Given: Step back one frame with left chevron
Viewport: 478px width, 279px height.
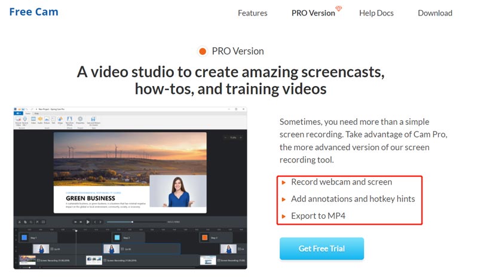Looking at the screenshot, I should pos(95,222).
